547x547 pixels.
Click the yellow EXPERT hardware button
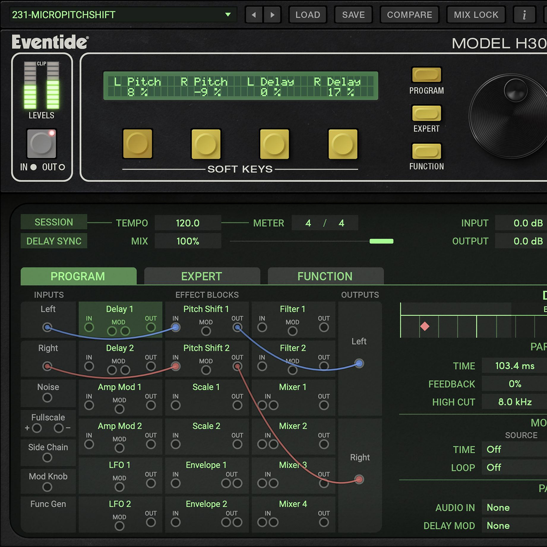(426, 113)
